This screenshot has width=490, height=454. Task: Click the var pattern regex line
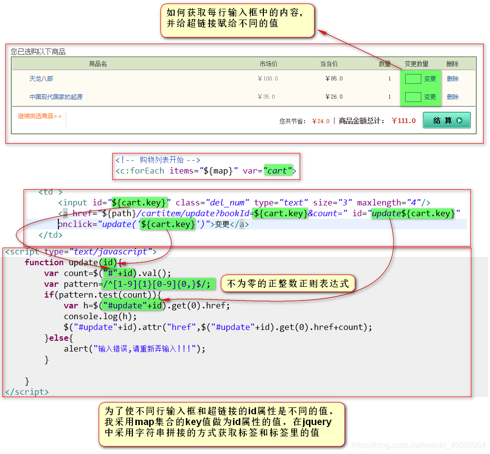(127, 284)
